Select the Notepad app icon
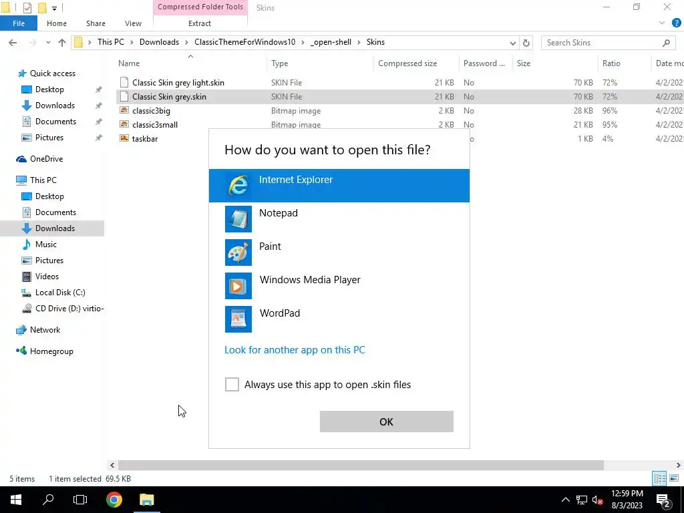The height and width of the screenshot is (513, 684). pyautogui.click(x=238, y=219)
